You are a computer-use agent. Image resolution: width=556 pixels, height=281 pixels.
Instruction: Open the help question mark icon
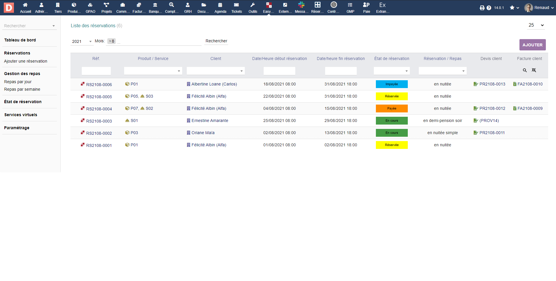click(489, 8)
